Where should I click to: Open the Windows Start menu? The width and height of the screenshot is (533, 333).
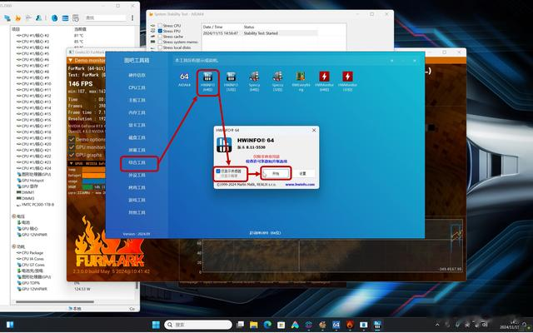pyautogui.click(x=156, y=325)
